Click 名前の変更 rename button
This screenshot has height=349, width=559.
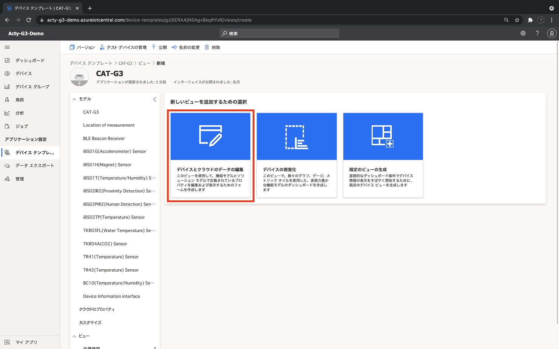(186, 47)
